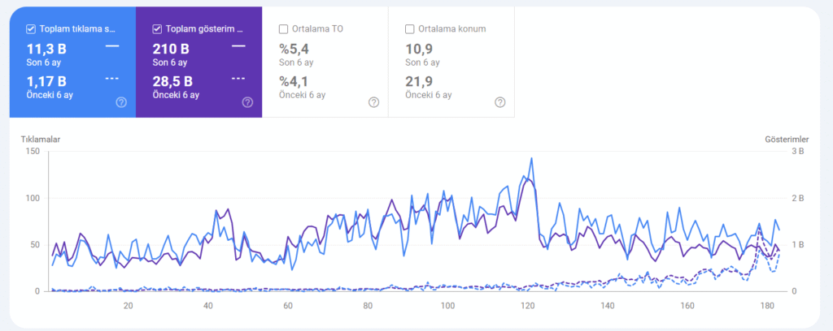The image size is (833, 331).
Task: Uncheck the Toplam tıklama sayısı checkbox
Action: 31,29
